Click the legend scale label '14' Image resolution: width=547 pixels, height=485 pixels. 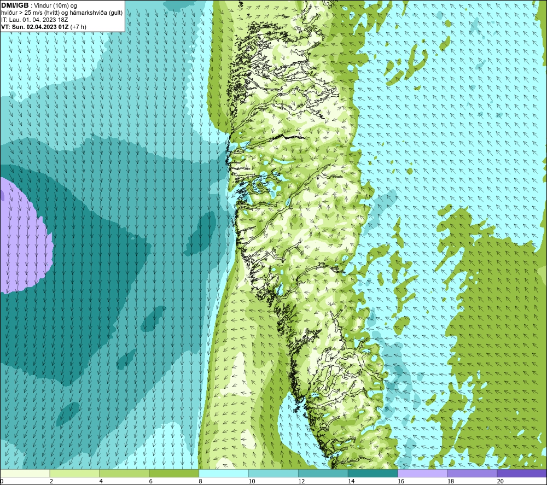(351, 482)
